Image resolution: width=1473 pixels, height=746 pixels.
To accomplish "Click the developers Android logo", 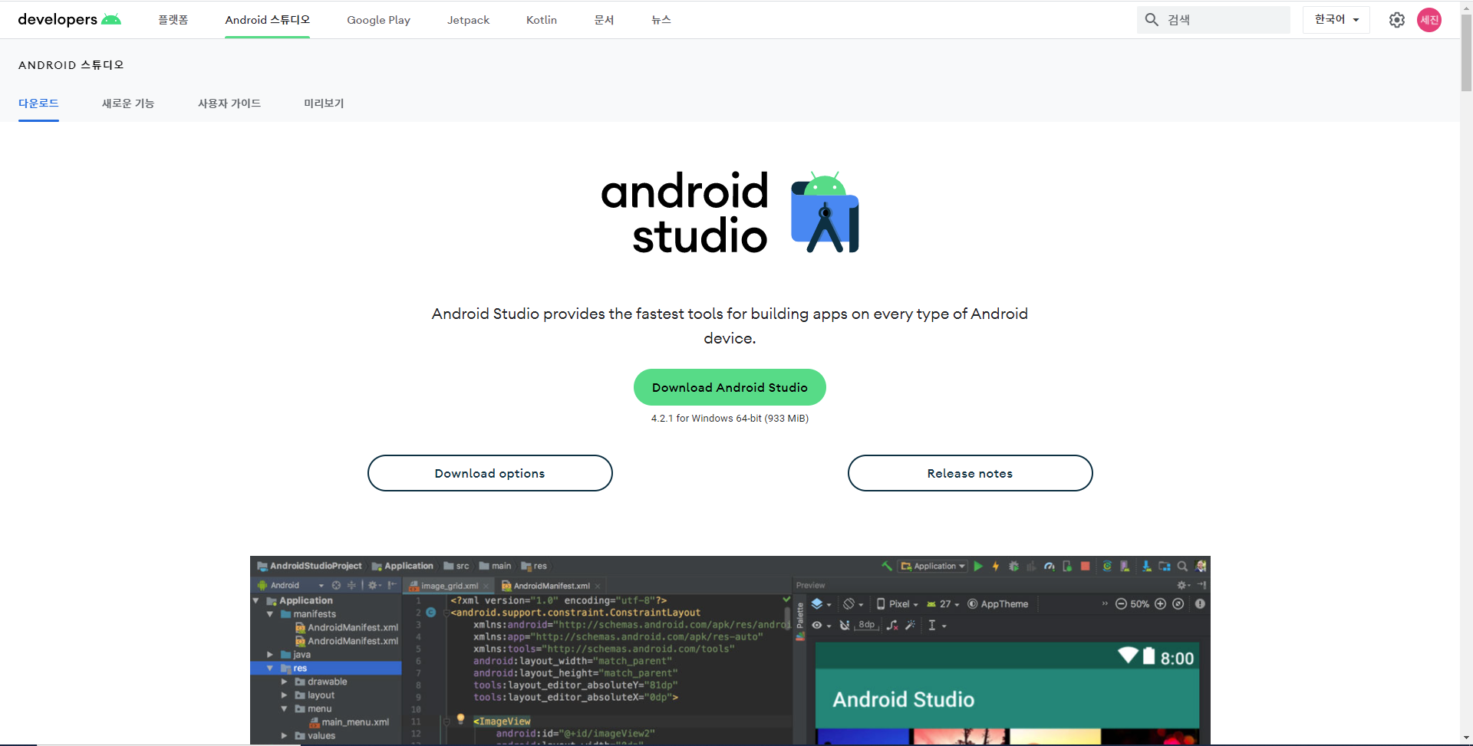I will click(x=69, y=19).
